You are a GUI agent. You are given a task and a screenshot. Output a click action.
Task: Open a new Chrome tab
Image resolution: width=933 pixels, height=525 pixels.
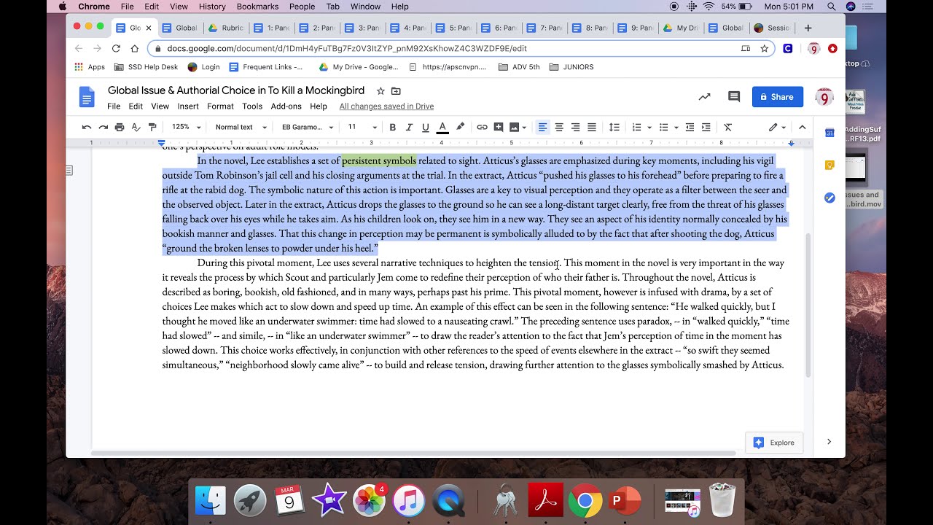pyautogui.click(x=808, y=28)
